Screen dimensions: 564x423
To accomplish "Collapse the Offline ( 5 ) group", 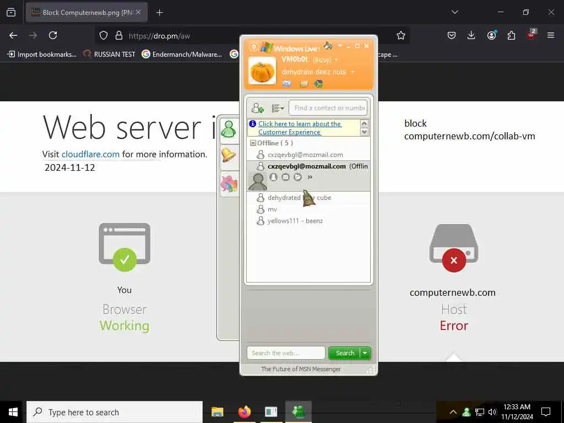I will [253, 143].
